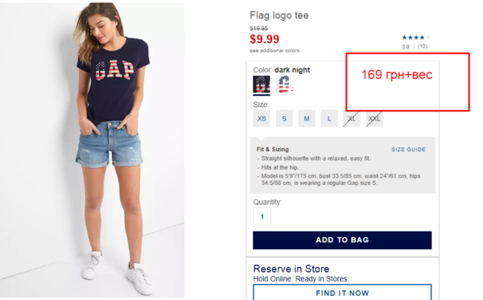Select the white flag logo color swatch
Viewport: 483px width, 300px height.
(284, 84)
